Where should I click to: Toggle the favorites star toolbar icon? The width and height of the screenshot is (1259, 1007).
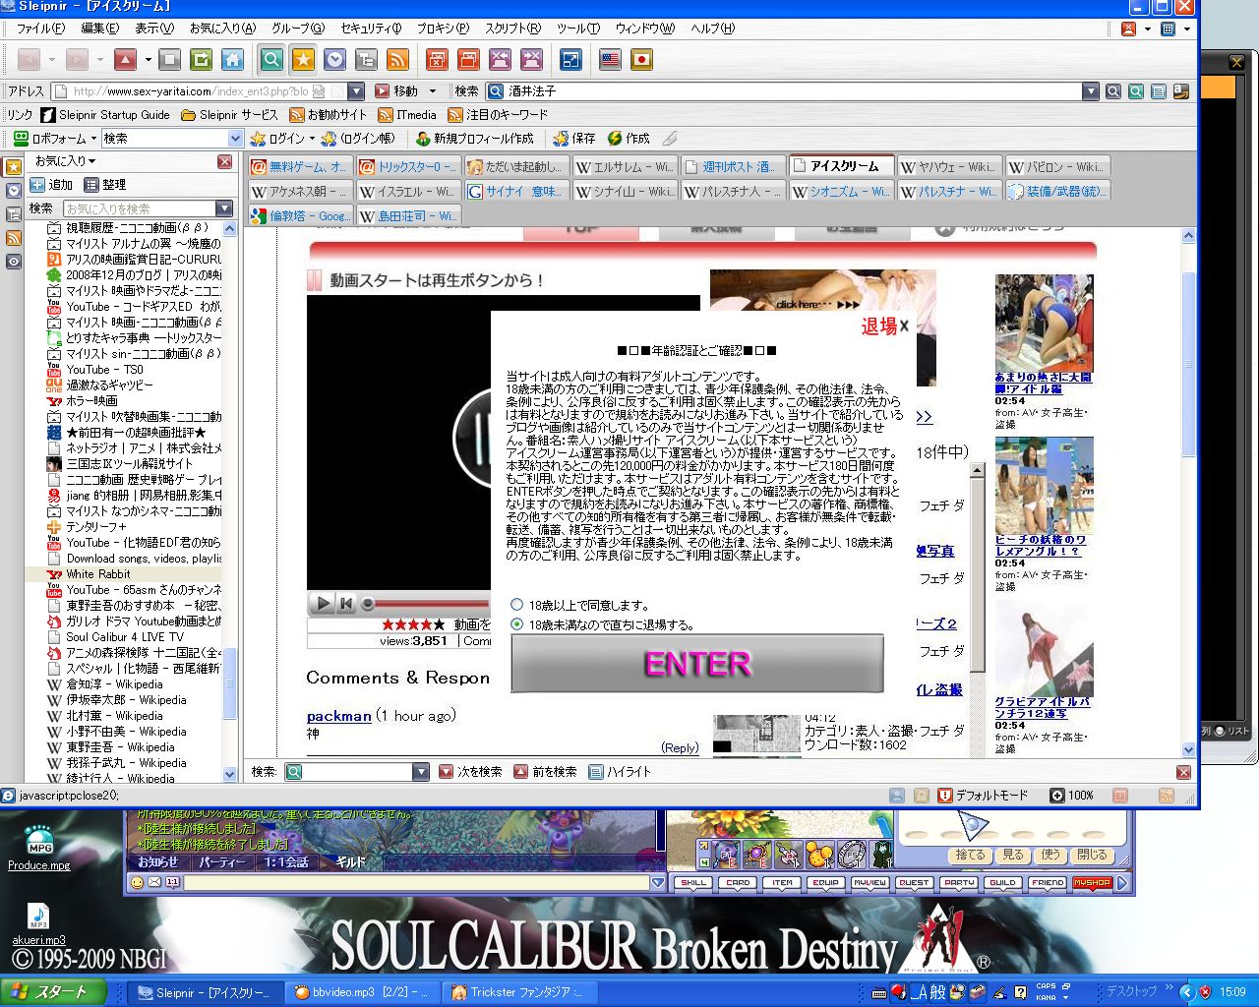[x=304, y=60]
